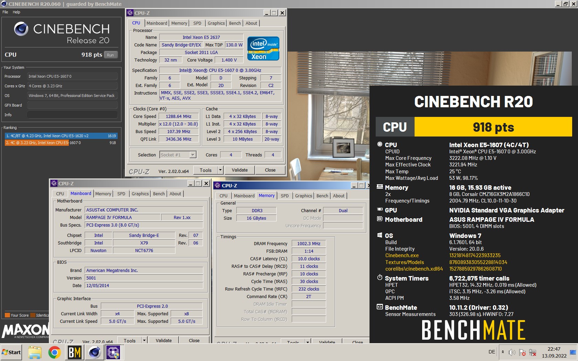This screenshot has width=578, height=361.
Task: Click the Cinebench logo in the header
Action: 21,29
